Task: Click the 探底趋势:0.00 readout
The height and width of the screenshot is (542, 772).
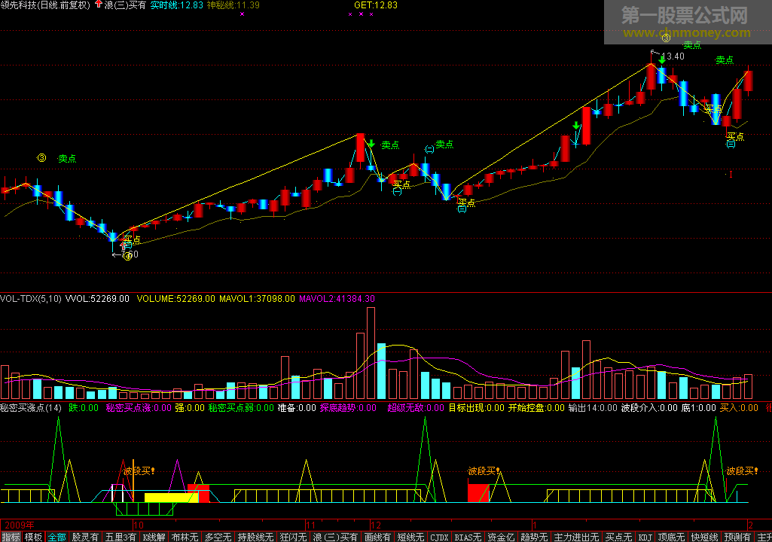Action: pos(348,408)
